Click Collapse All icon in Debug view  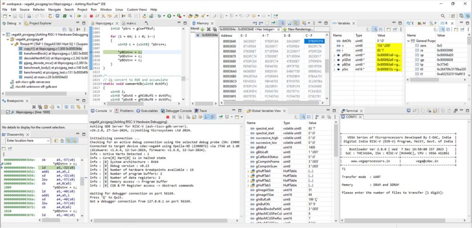[64, 29]
